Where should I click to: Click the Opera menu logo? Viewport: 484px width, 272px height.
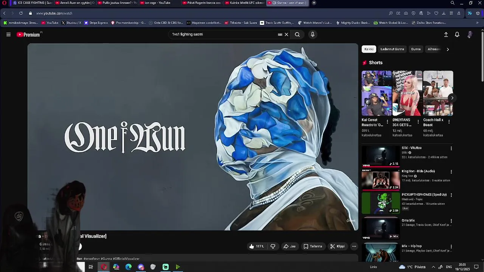click(x=4, y=3)
